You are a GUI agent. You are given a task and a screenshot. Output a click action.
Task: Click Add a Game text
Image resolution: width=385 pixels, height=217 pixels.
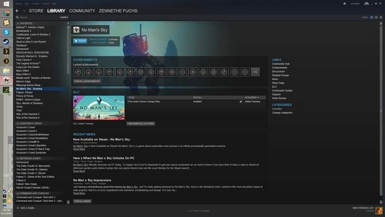[x=27, y=208]
